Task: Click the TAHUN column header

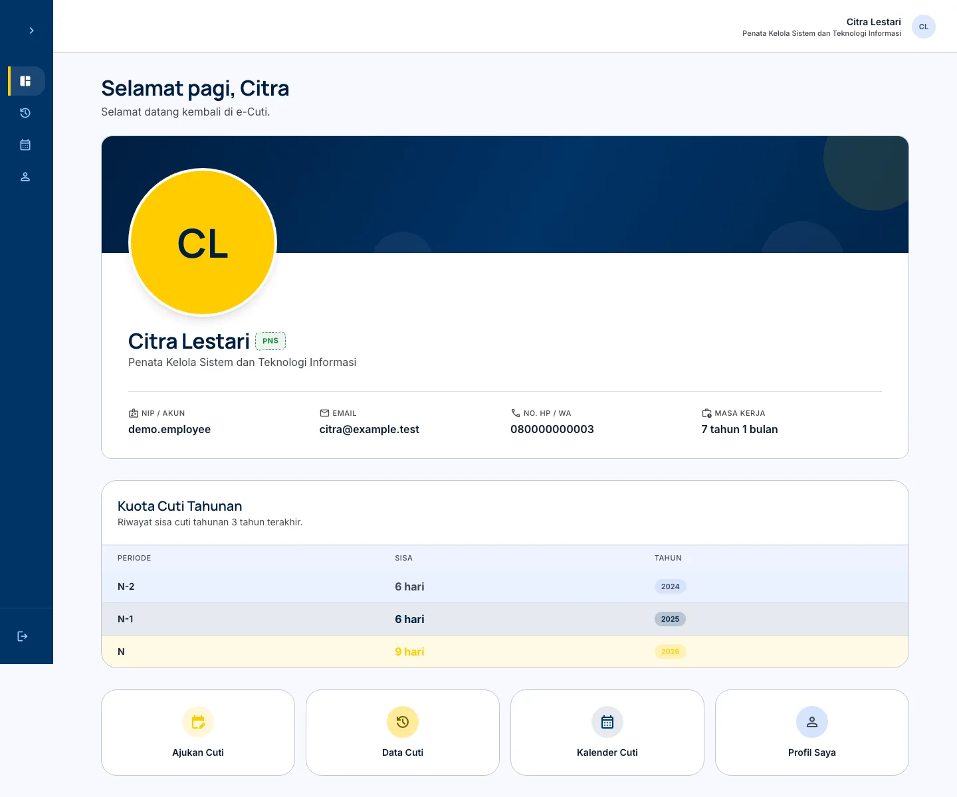Action: (x=668, y=558)
